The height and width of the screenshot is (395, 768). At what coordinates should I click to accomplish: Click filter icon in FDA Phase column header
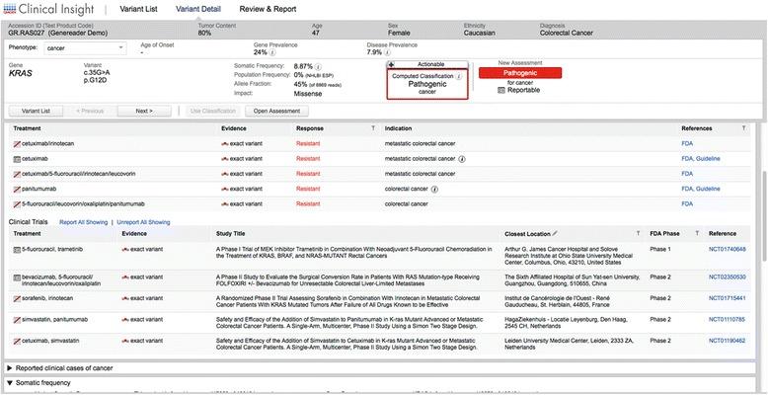tap(697, 233)
